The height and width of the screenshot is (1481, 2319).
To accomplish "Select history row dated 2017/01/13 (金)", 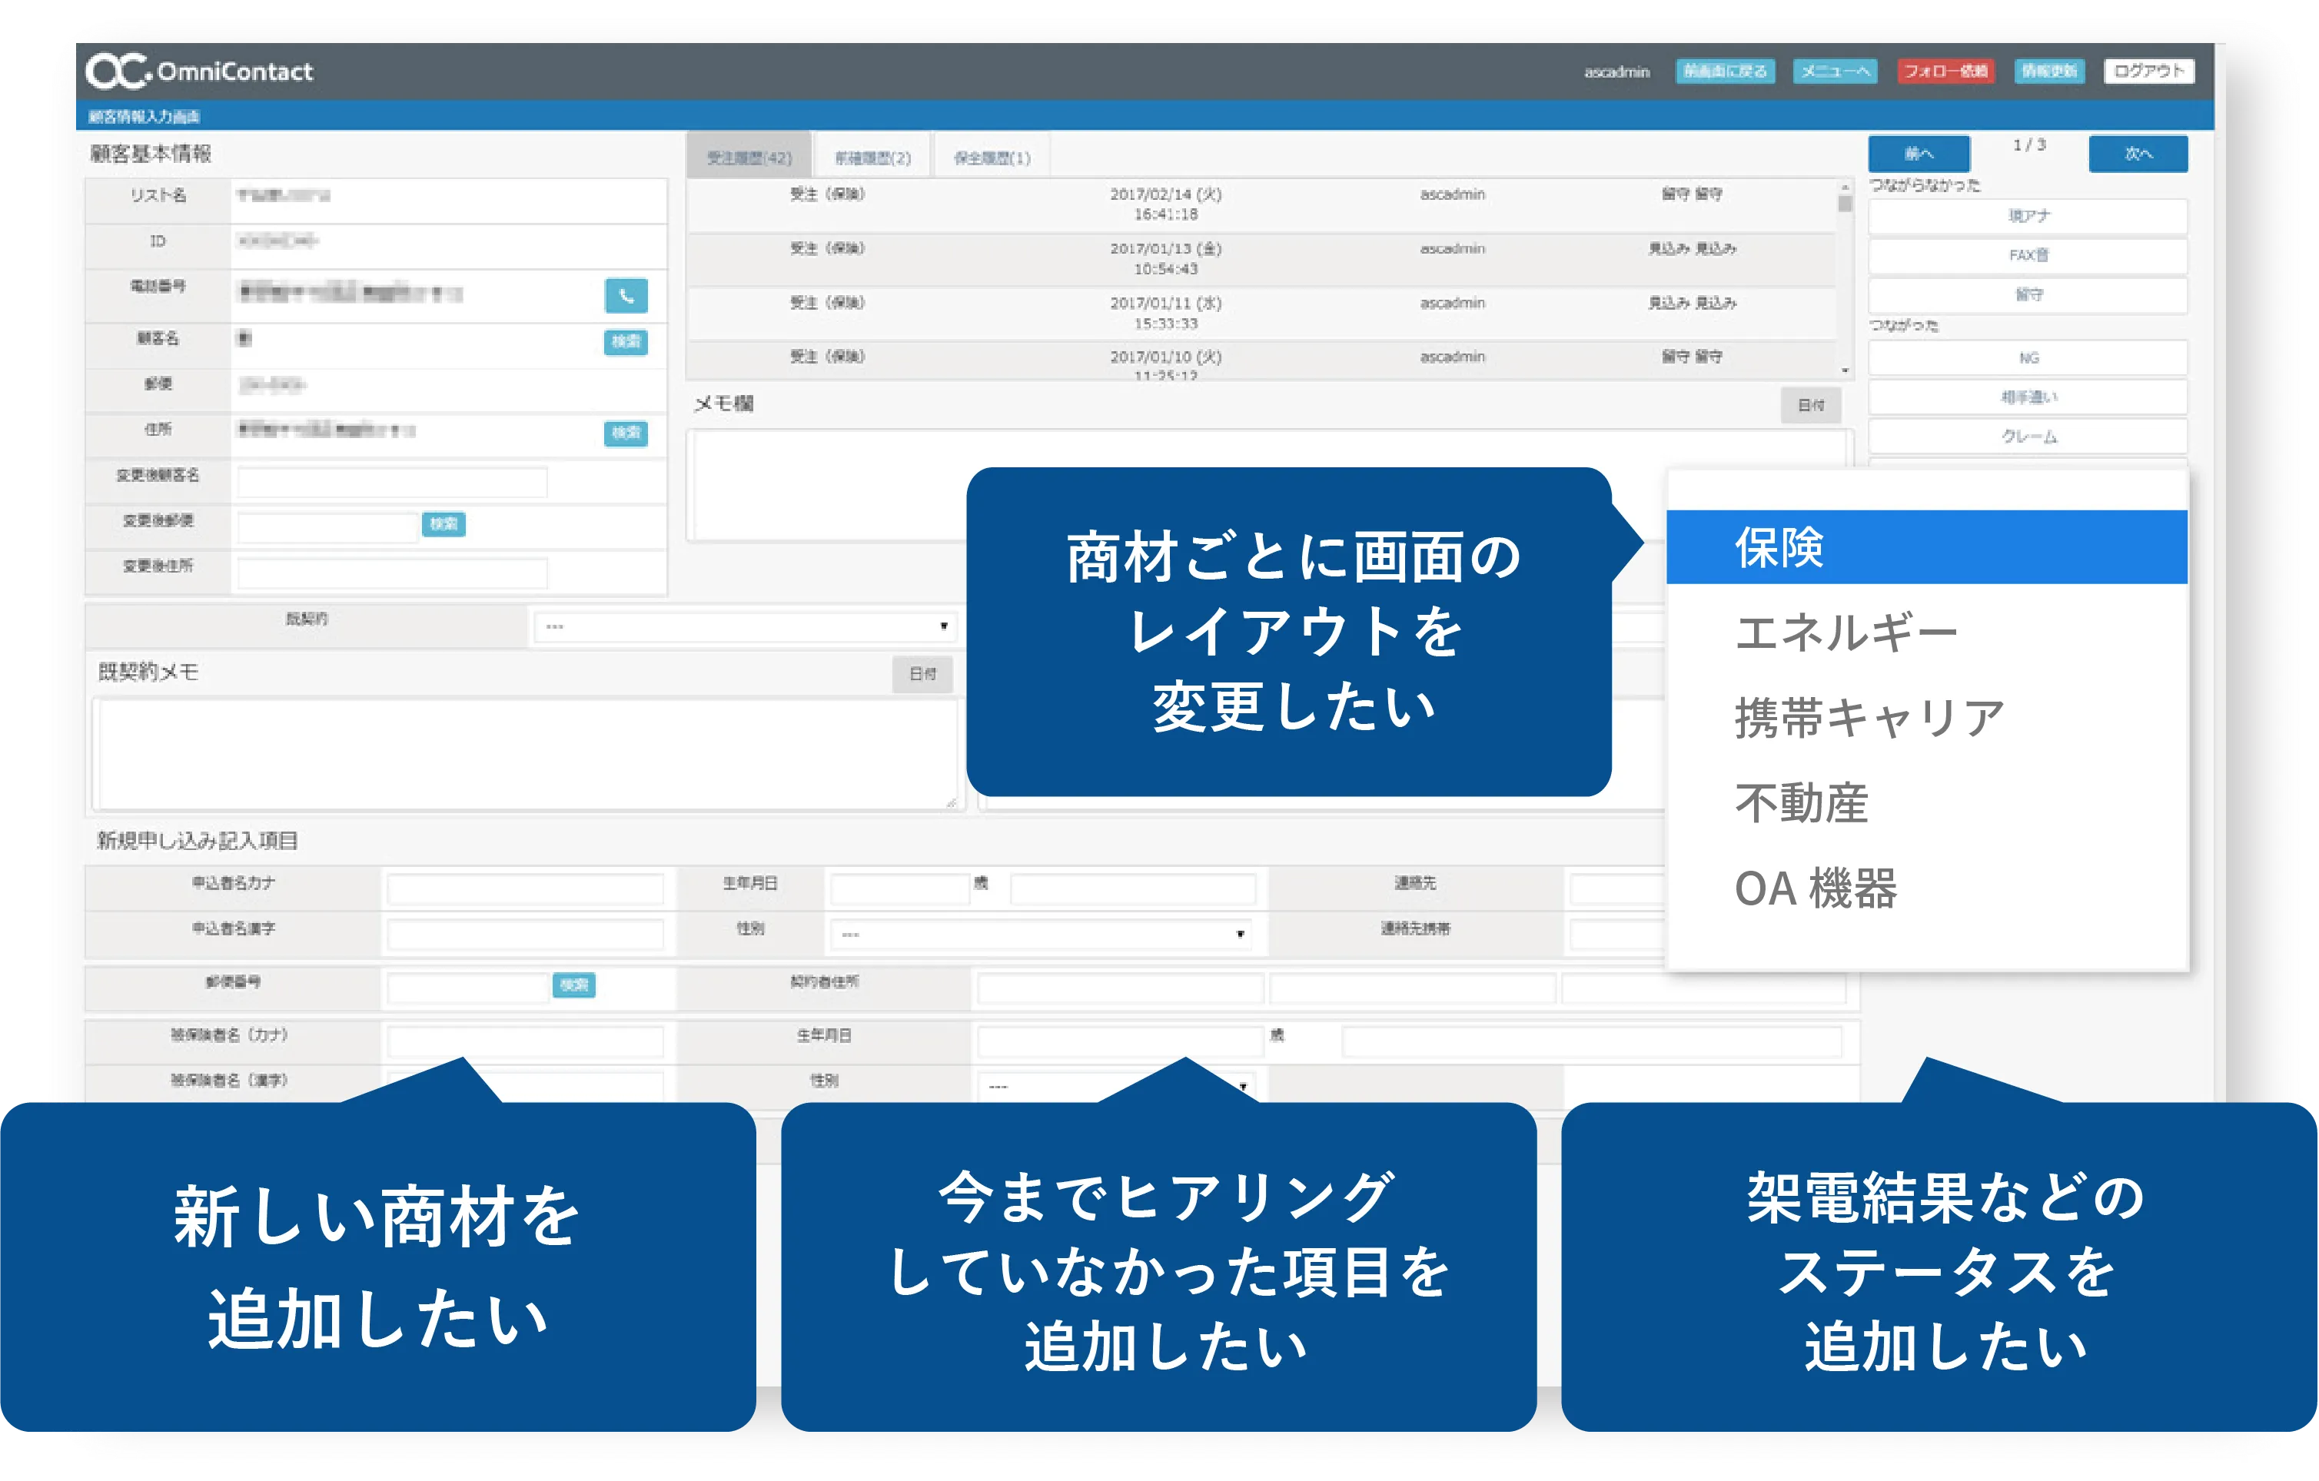I will coord(1261,258).
